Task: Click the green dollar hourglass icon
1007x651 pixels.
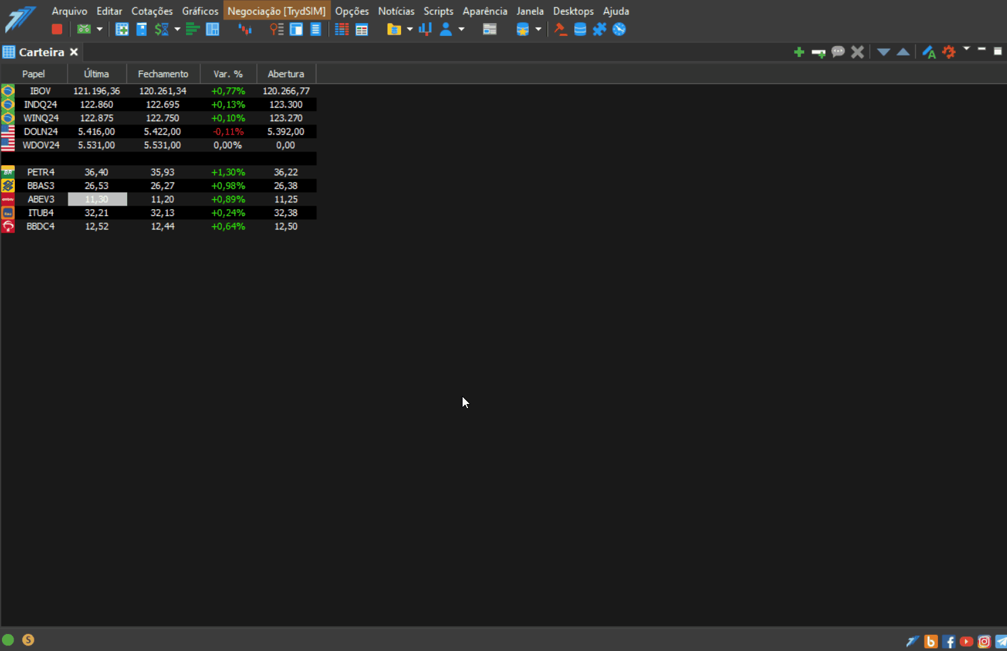Action: [162, 29]
